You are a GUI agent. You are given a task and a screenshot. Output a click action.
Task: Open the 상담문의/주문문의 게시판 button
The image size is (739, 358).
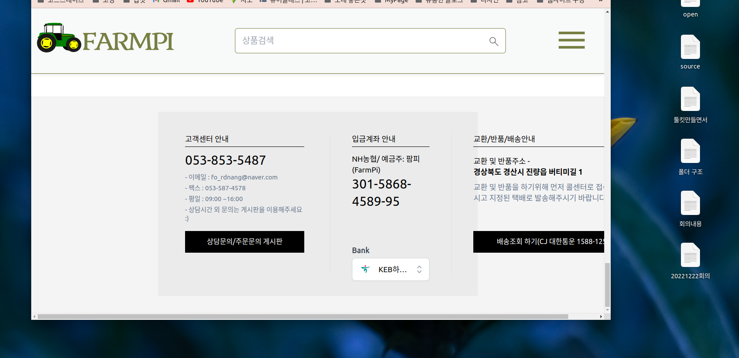click(x=244, y=242)
